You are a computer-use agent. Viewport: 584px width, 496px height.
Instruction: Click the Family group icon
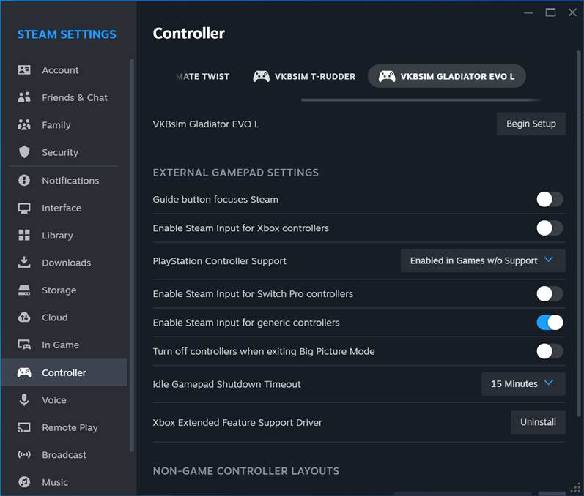tap(24, 124)
